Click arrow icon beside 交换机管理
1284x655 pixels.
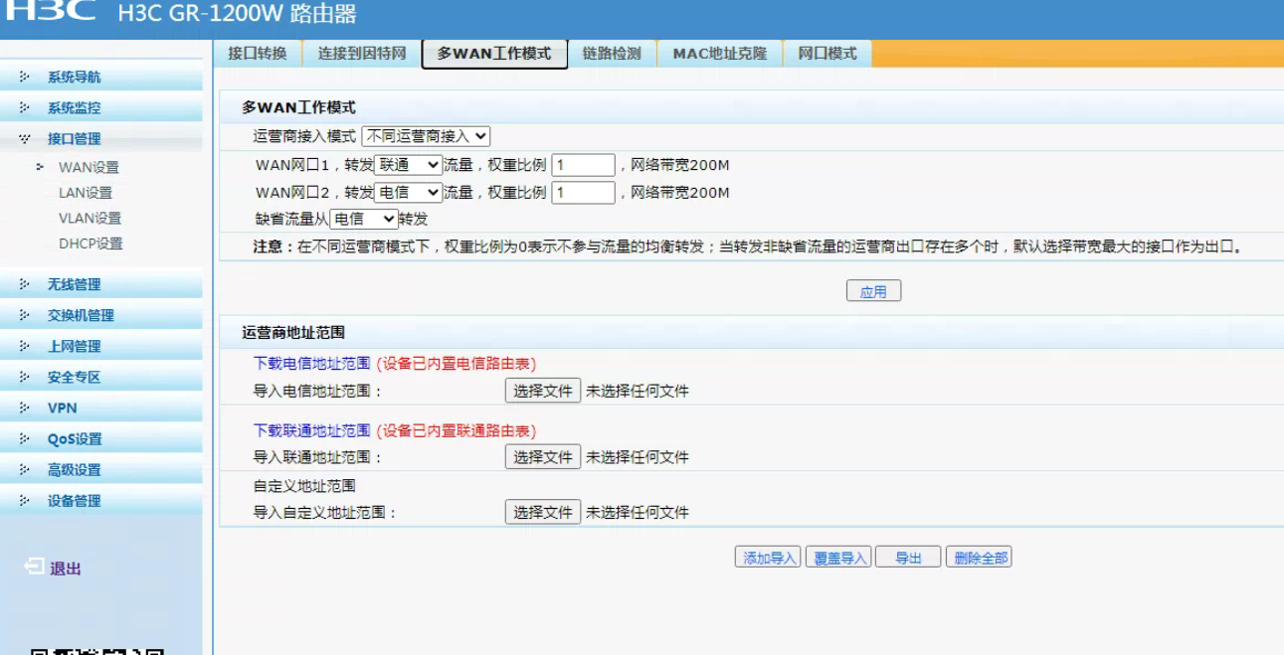(x=24, y=315)
